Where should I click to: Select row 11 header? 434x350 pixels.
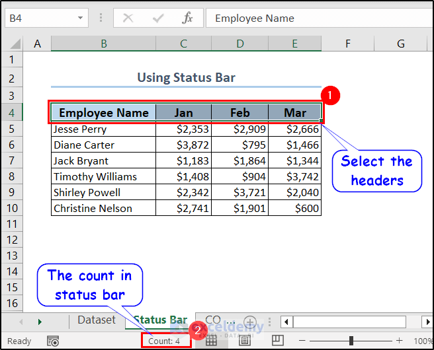(12, 224)
